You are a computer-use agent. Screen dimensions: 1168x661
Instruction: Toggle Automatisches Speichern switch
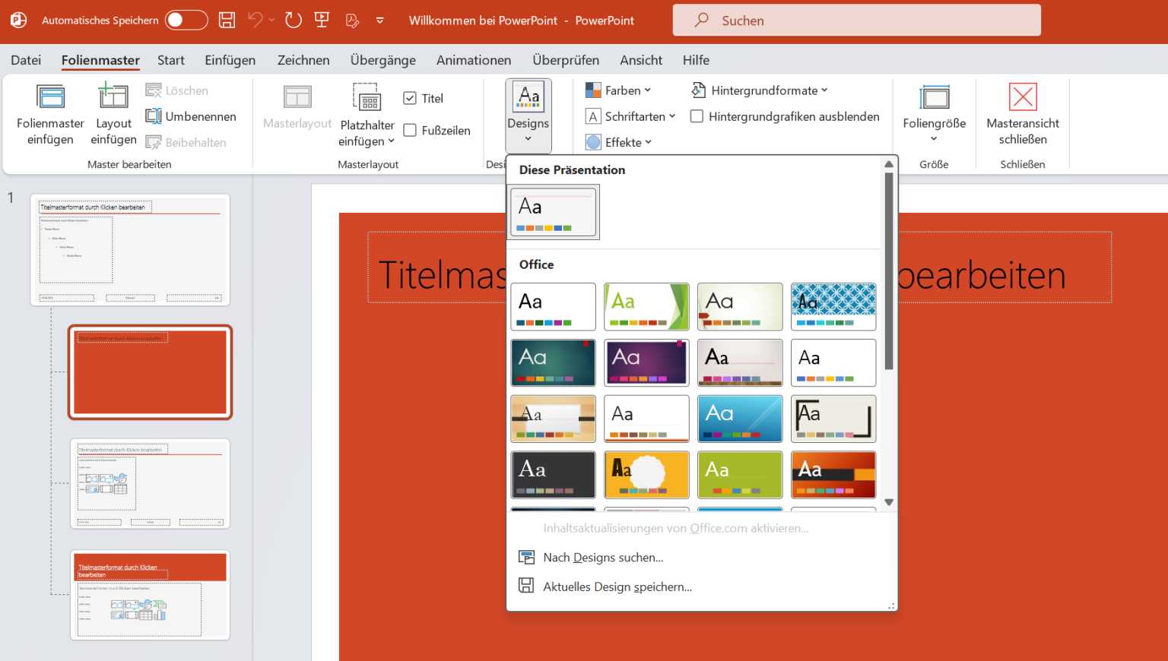pos(186,21)
